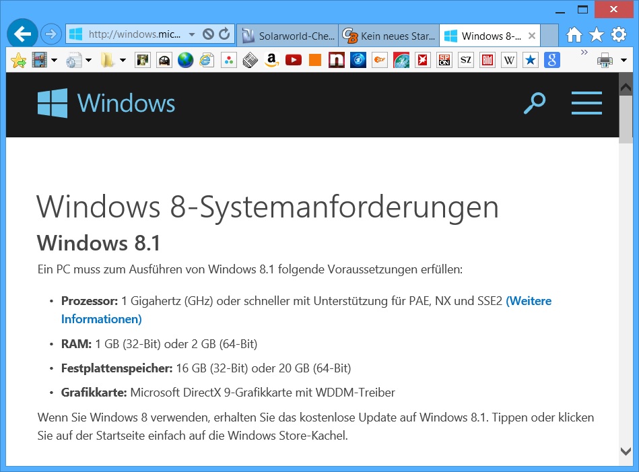Close the Windows 8-... tab
639x472 pixels.
tap(532, 36)
